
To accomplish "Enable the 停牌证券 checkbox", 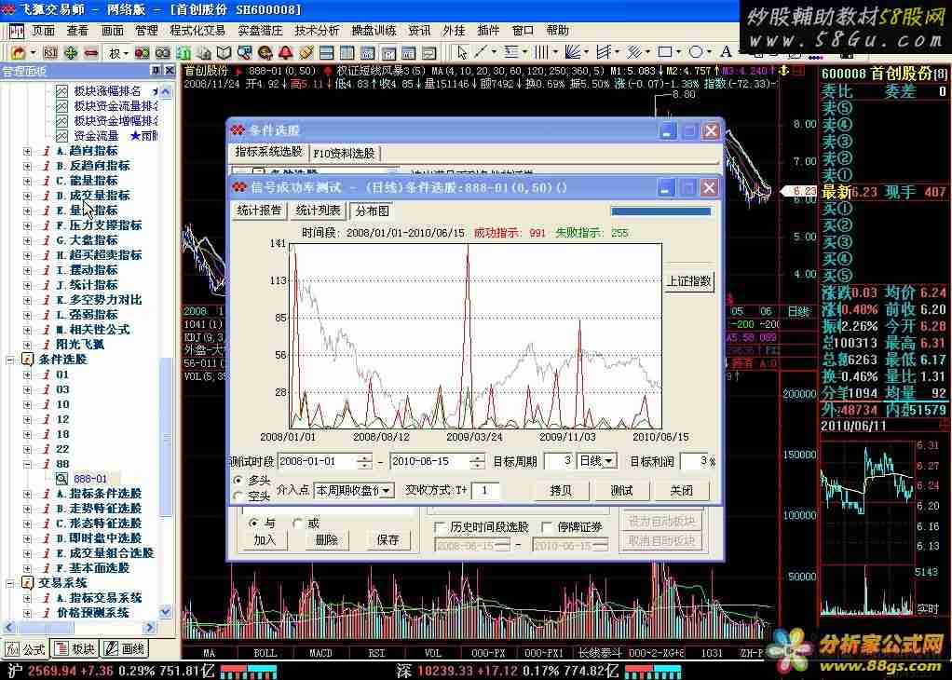I will click(547, 527).
